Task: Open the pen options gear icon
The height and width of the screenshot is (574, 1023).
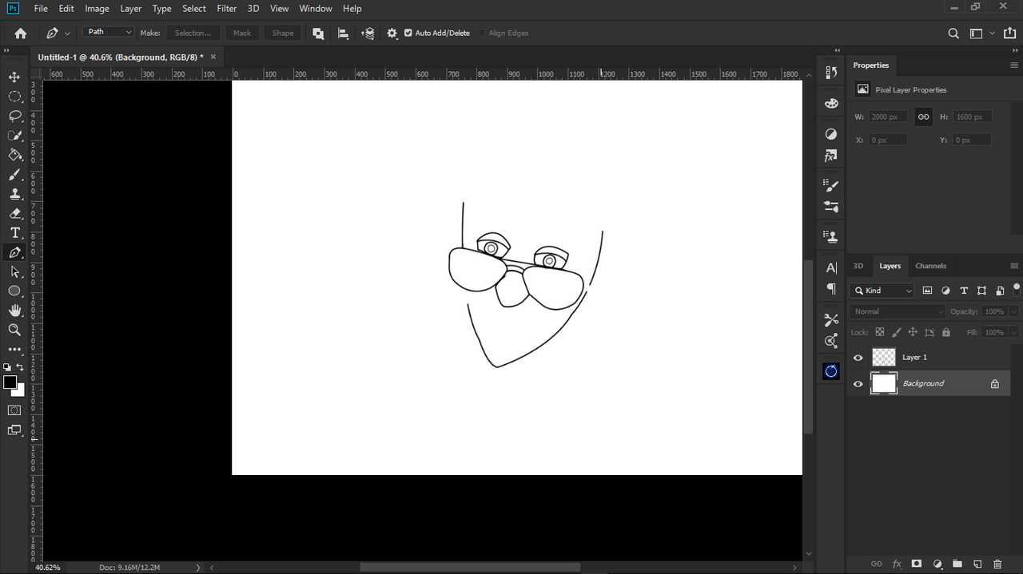Action: coord(392,33)
